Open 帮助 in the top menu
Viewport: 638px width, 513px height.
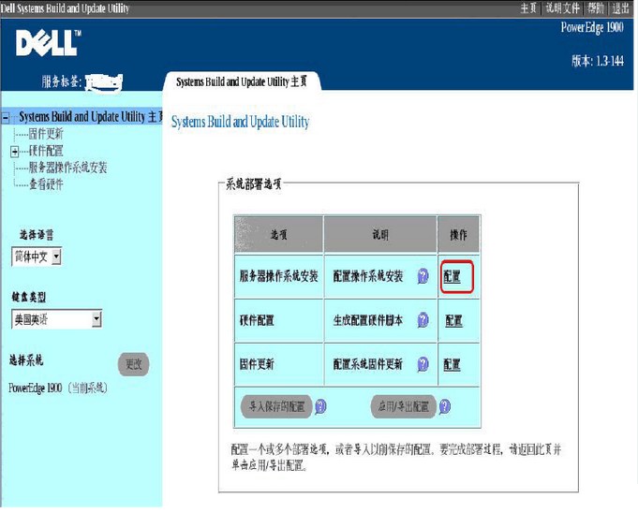point(596,7)
